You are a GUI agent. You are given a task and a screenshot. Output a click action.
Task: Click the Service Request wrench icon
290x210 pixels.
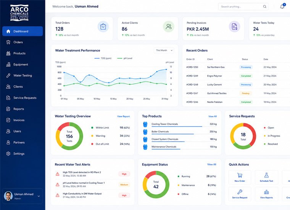(240, 192)
